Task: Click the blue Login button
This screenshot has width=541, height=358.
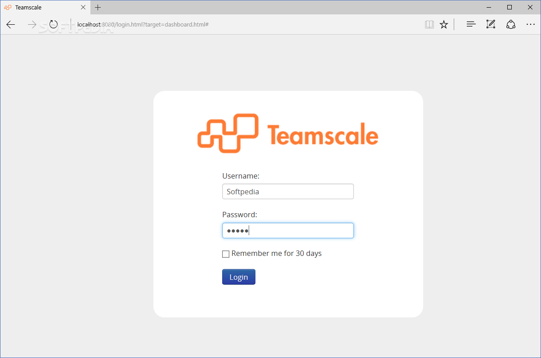Action: 239,277
